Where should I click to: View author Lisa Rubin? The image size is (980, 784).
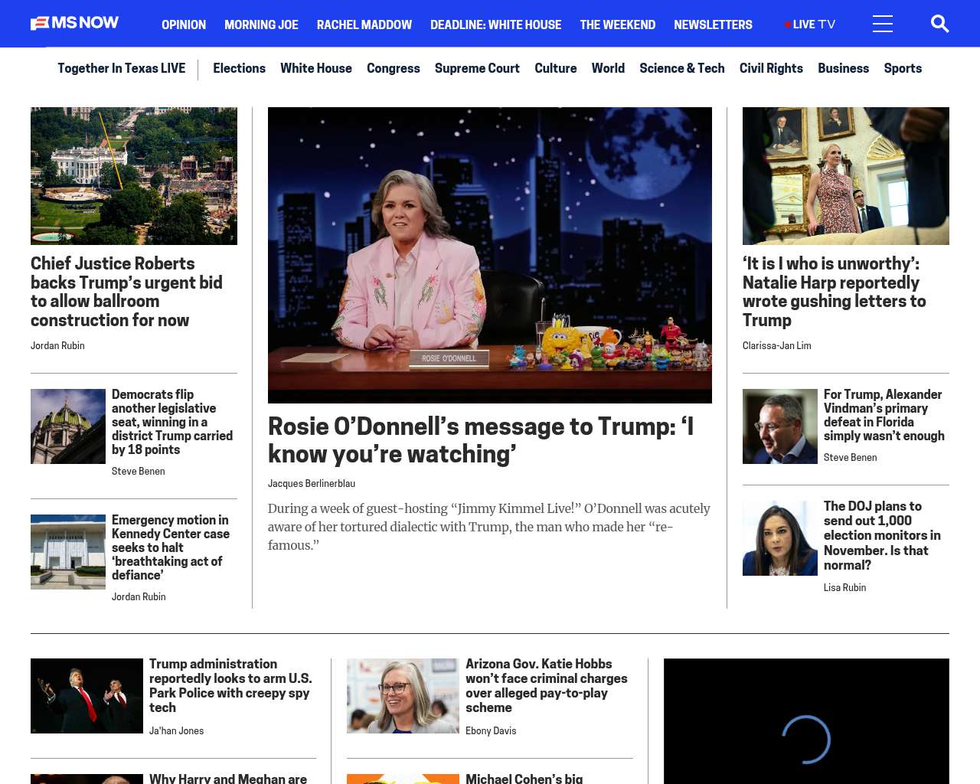pyautogui.click(x=844, y=588)
